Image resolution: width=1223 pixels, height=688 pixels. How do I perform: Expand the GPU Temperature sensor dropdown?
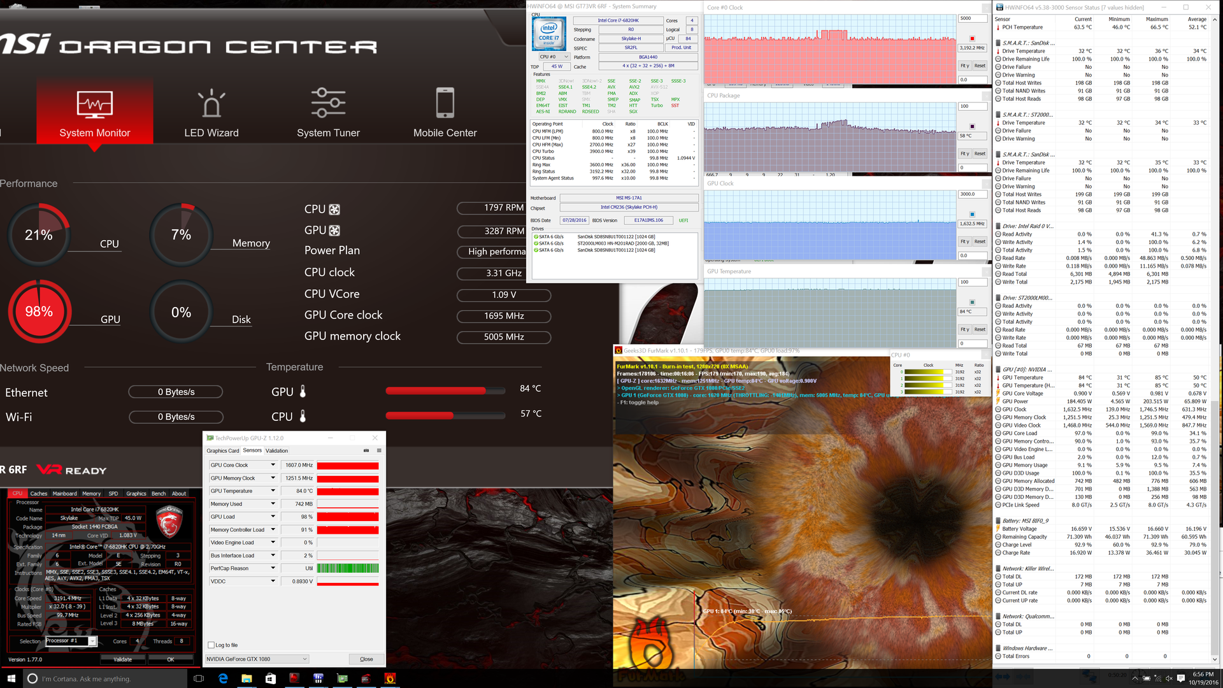point(273,491)
